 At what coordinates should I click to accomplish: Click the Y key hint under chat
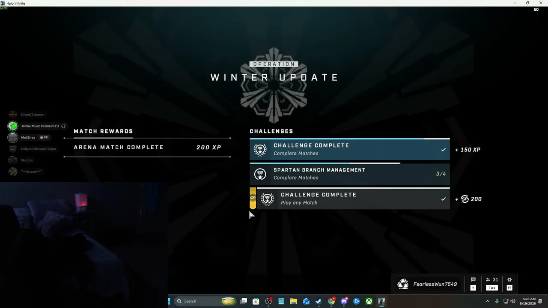tap(473, 288)
